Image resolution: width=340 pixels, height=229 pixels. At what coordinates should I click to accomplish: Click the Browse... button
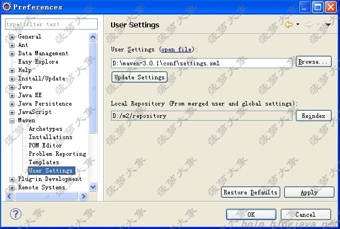(x=314, y=61)
